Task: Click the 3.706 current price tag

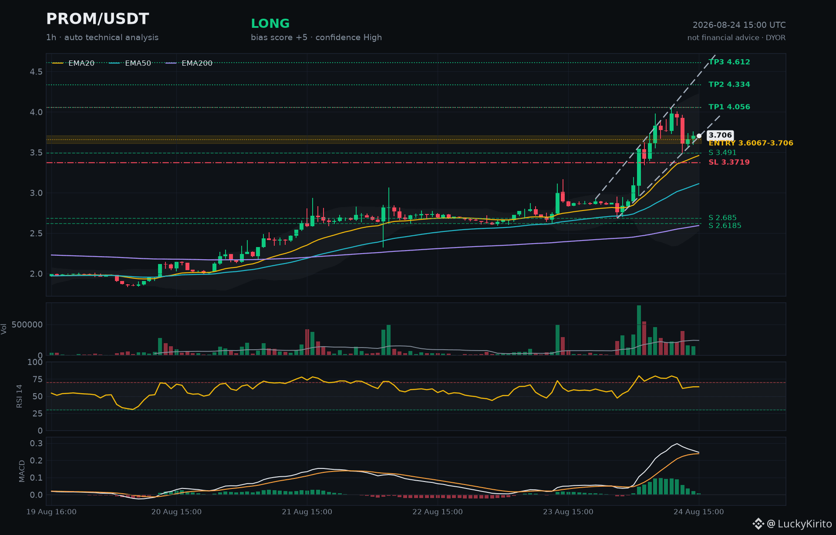Action: (x=720, y=135)
